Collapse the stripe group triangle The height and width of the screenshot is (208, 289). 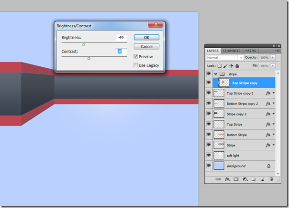[215, 74]
